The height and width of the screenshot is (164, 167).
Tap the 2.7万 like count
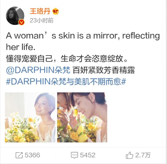(143, 155)
